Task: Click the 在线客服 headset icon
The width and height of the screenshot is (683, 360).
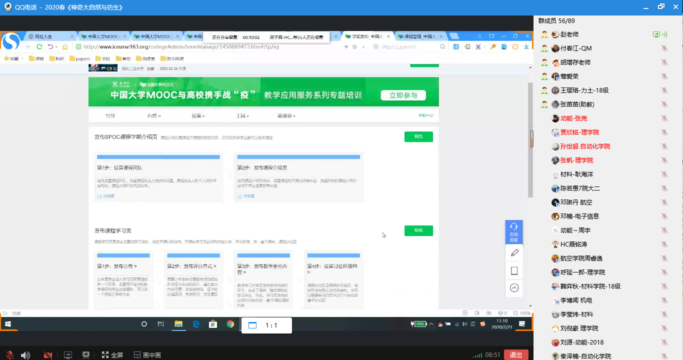Action: tap(514, 232)
